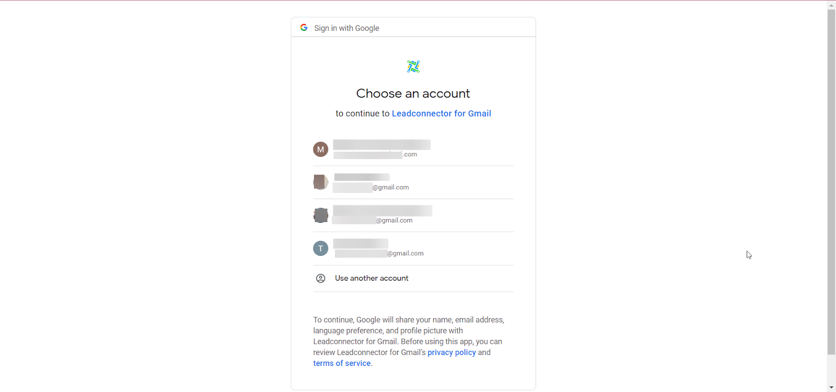Click the vertical scrollbar thumb

tap(831, 181)
